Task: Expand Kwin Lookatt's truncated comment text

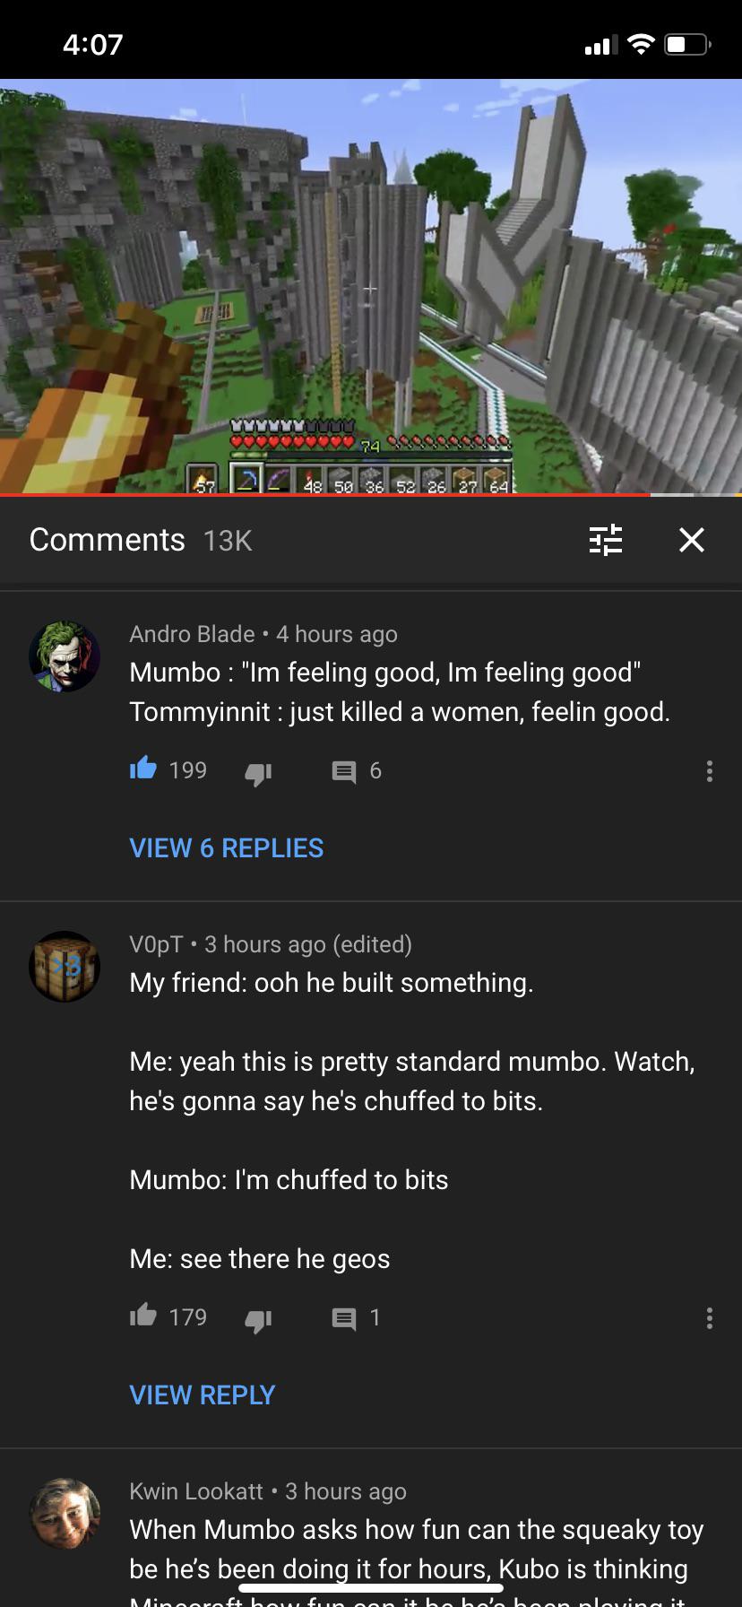Action: (417, 1559)
